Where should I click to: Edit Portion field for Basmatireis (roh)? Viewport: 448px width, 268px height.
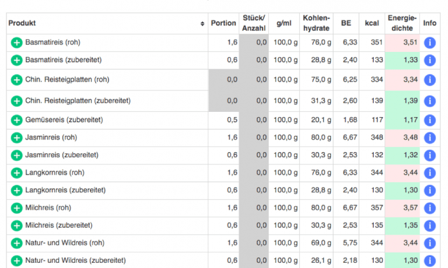(x=223, y=43)
